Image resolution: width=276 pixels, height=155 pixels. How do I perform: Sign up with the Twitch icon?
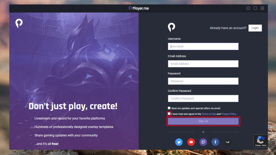tap(203, 142)
